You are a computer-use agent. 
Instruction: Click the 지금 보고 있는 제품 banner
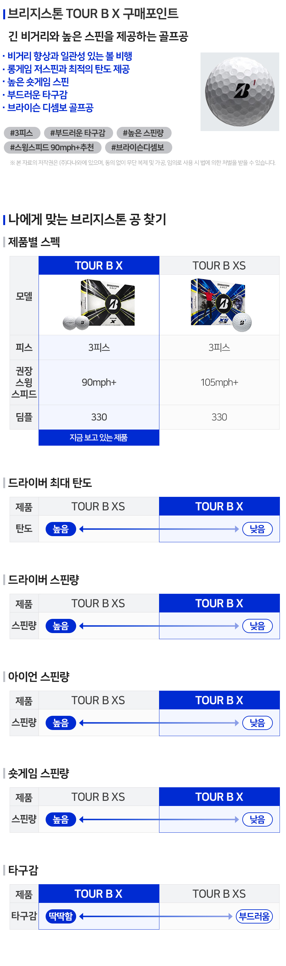point(99,438)
